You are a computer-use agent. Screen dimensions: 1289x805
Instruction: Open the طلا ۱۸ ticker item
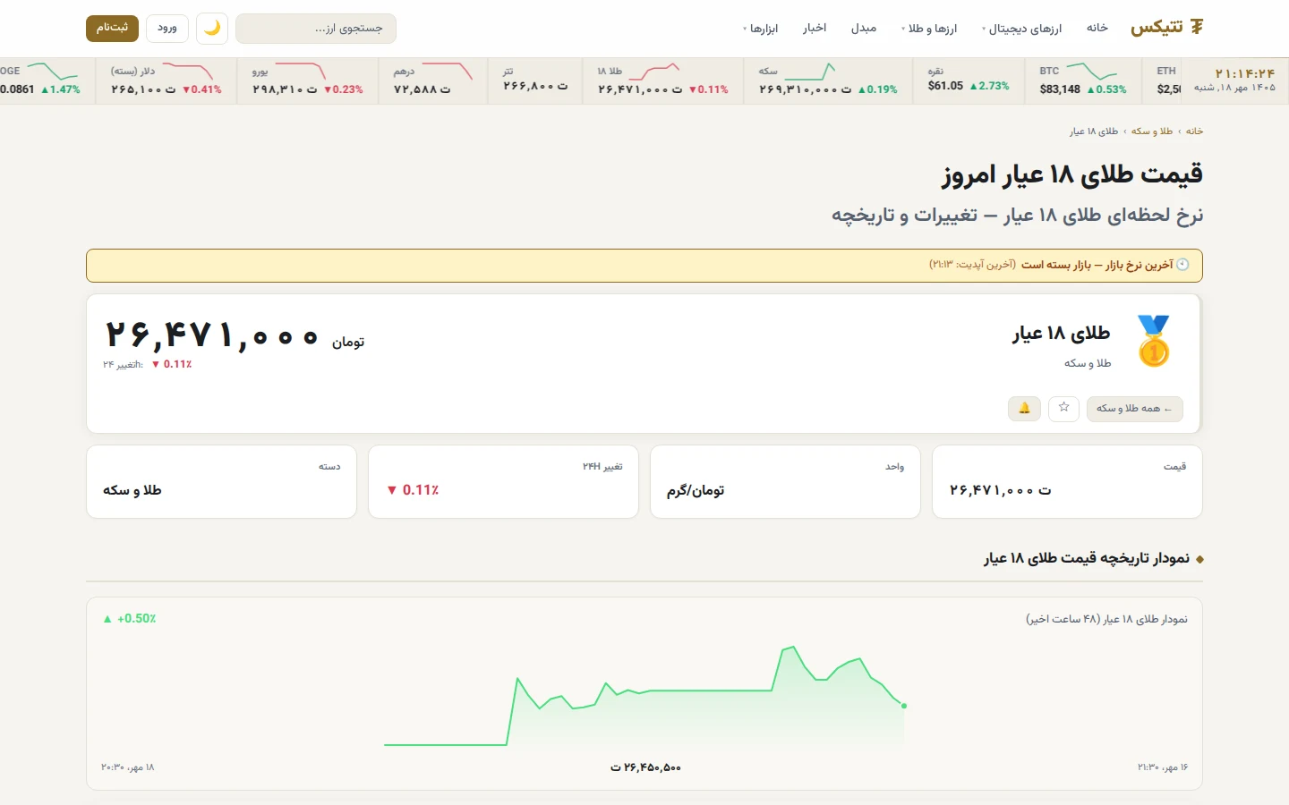click(x=662, y=80)
